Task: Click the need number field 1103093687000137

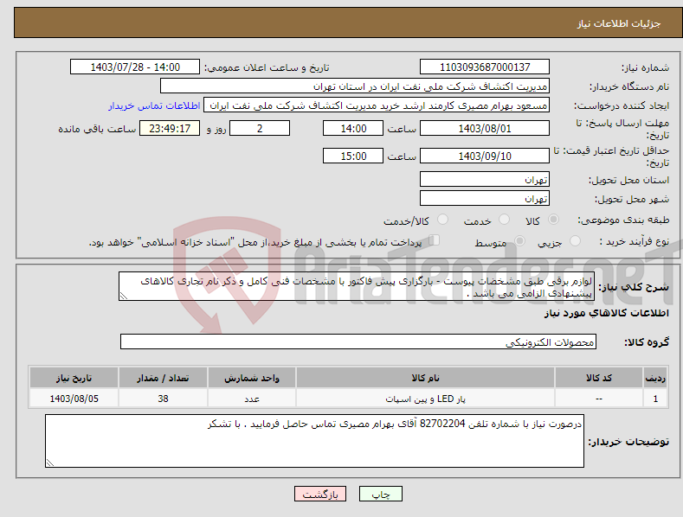Action: 485,67
